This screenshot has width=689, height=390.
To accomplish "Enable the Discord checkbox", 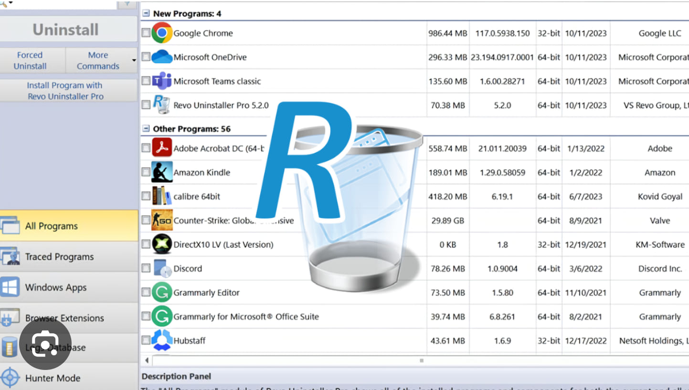I will [x=146, y=268].
